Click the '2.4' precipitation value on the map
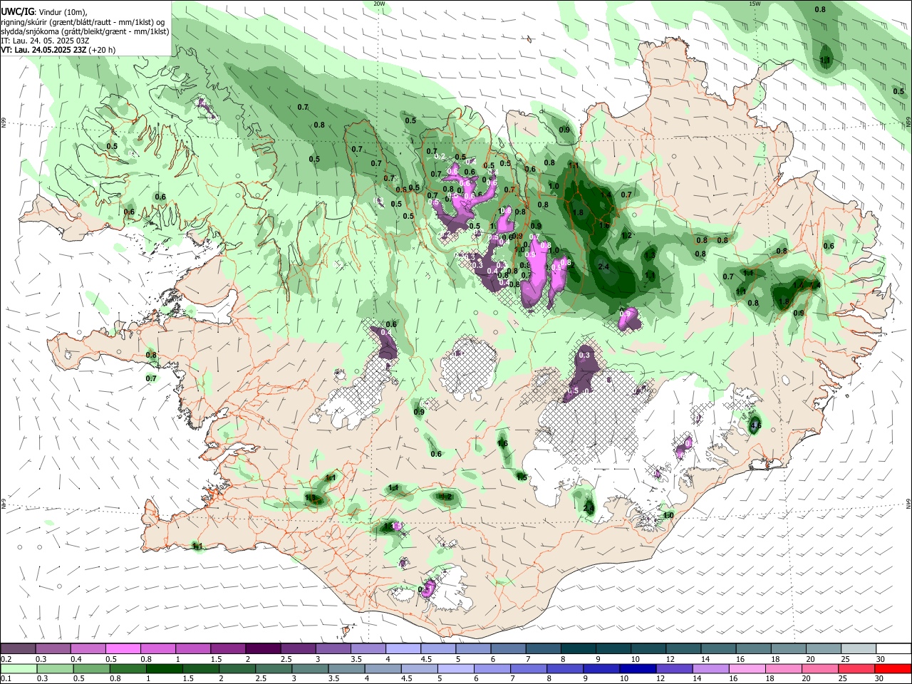Screen dimensions: 912x684 click(604, 267)
